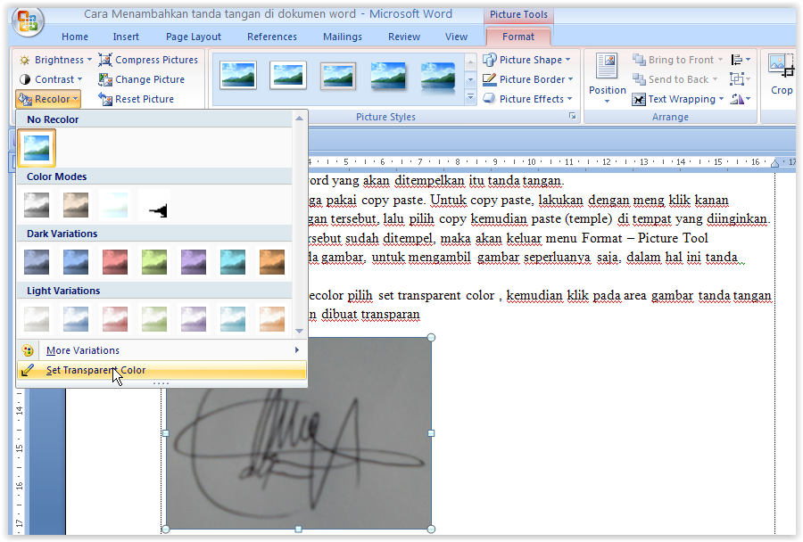Open the Picture Border dropdown
This screenshot has width=803, height=542.
[527, 79]
